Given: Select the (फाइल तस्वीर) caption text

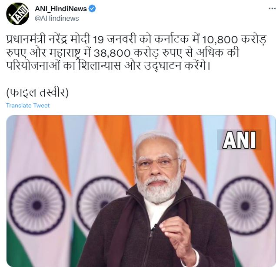Looking at the screenshot, I should pos(37,93).
